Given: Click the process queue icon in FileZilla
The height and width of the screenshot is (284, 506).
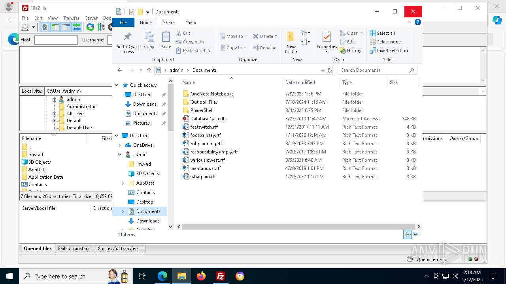Looking at the screenshot, I should tap(101, 27).
